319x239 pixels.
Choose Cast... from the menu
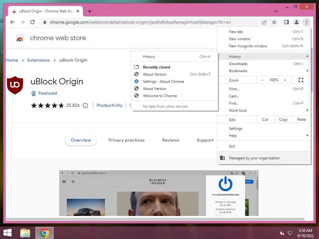264,96
